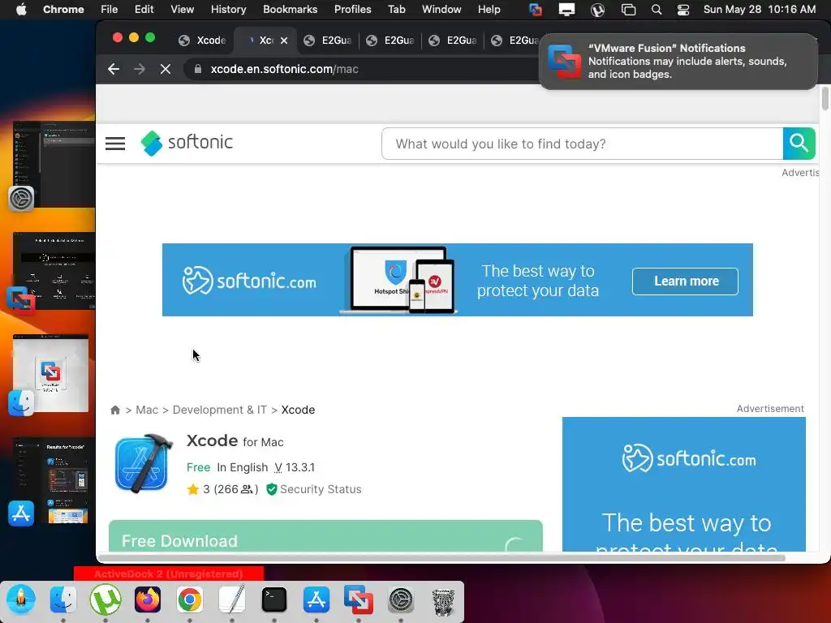Image resolution: width=831 pixels, height=623 pixels.
Task: Open the Help menu
Action: 489,10
